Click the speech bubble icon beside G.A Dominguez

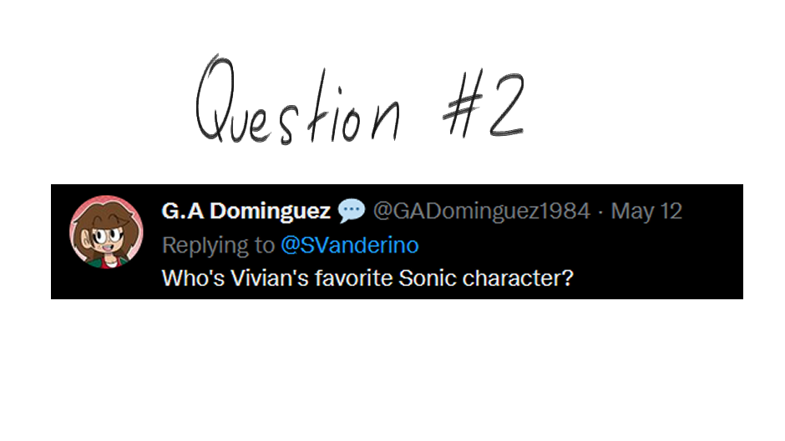pos(352,212)
